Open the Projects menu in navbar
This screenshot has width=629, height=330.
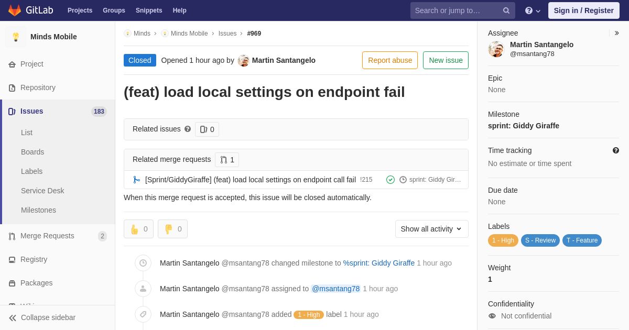point(80,10)
